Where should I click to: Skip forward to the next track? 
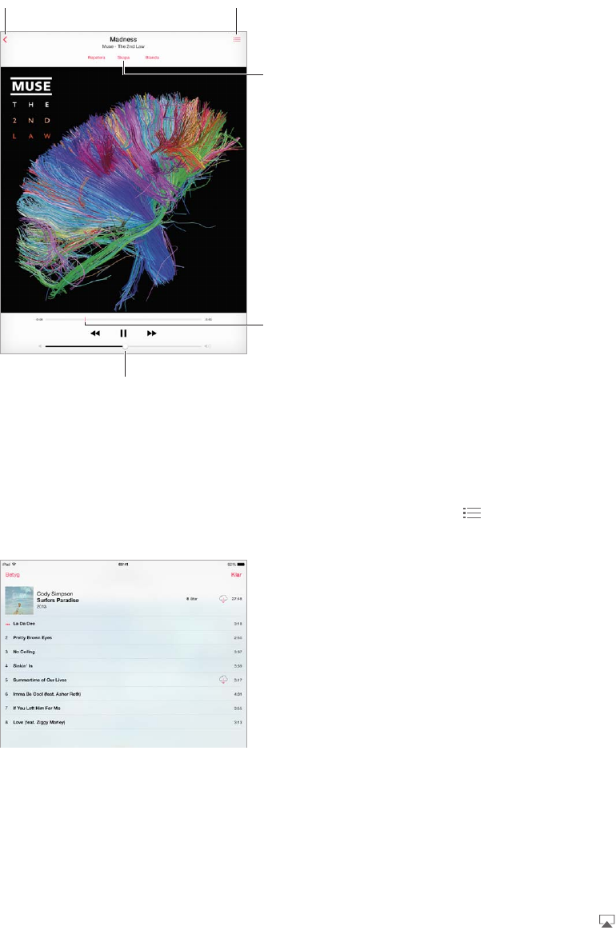pos(152,333)
